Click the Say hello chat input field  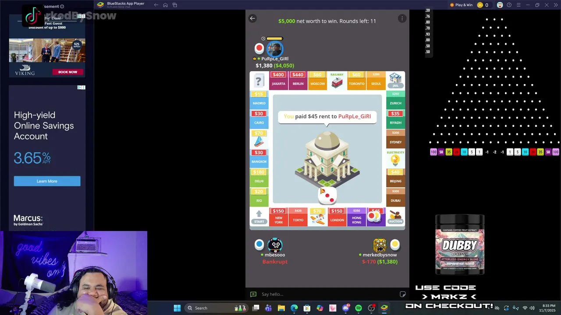[329, 294]
